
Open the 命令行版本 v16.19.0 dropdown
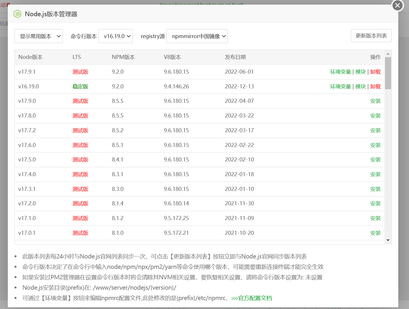click(115, 36)
